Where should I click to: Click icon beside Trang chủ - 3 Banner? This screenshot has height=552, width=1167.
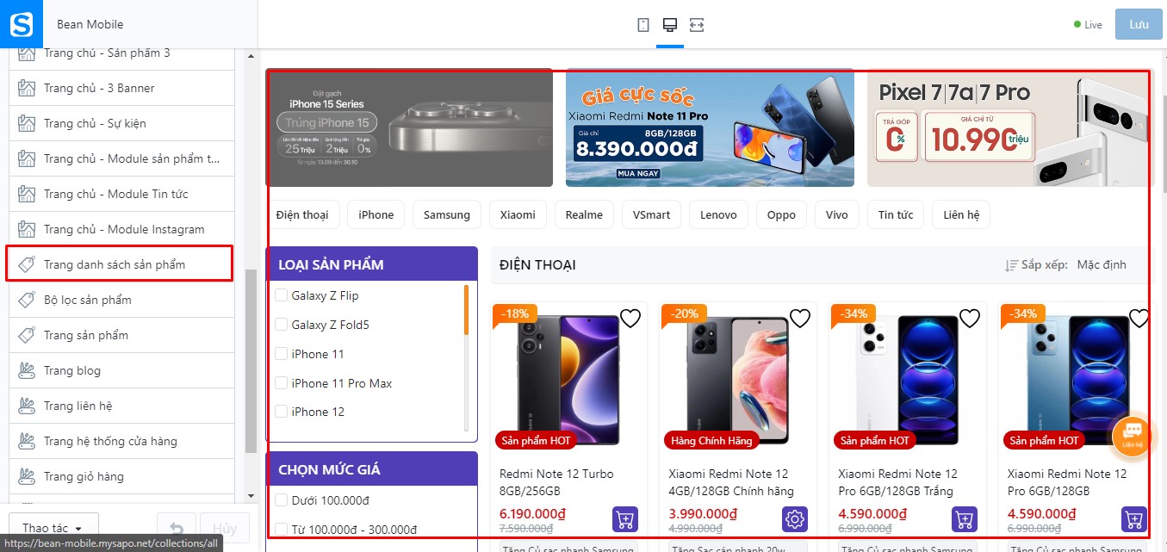(x=27, y=88)
